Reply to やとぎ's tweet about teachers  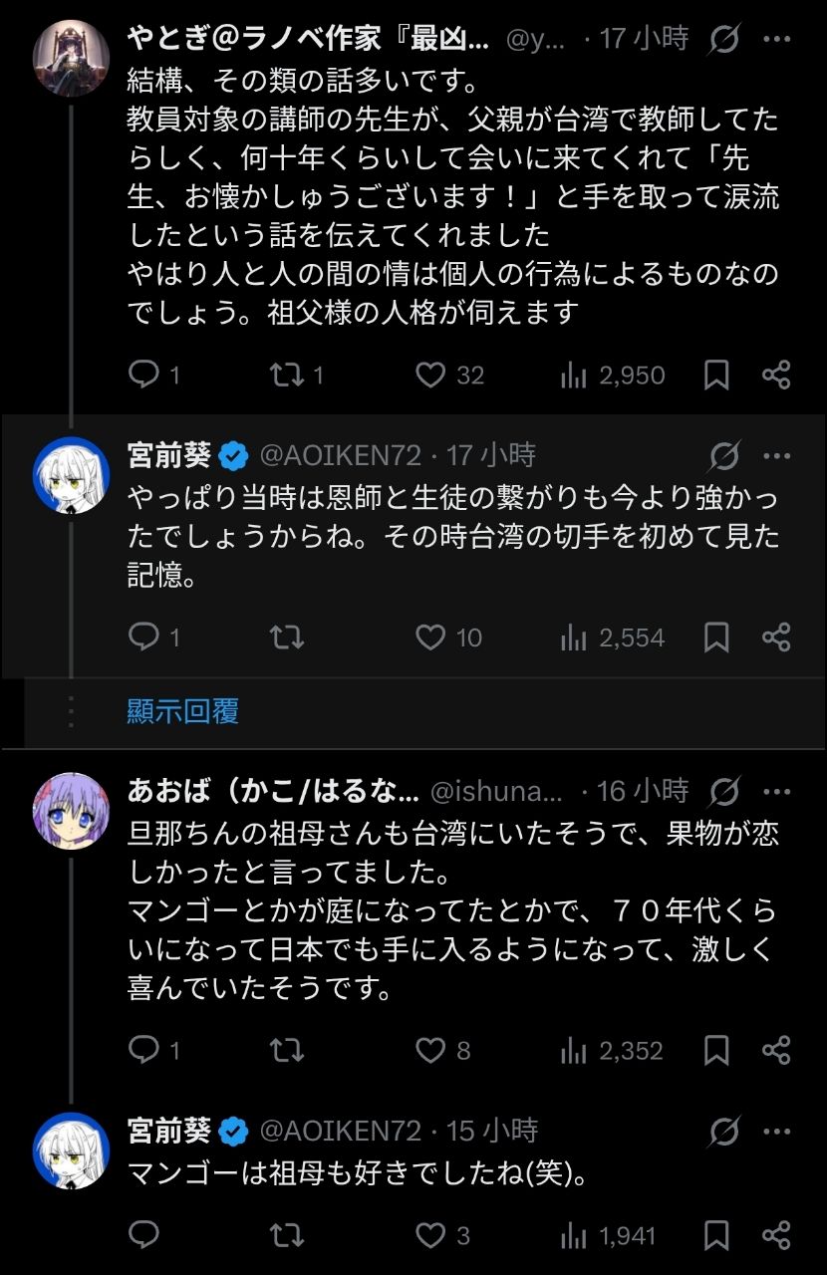(x=144, y=375)
